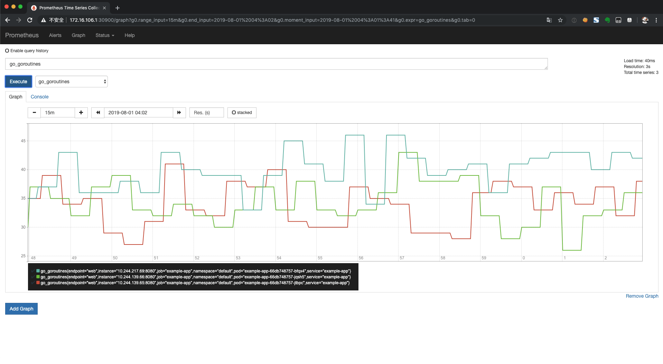Enable the query history checkbox
The image size is (663, 364).
point(7,51)
